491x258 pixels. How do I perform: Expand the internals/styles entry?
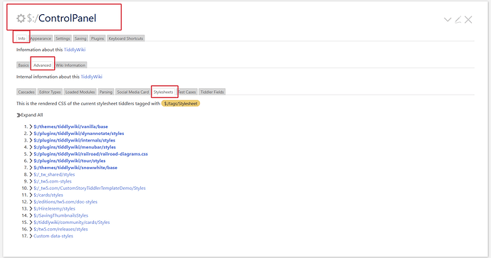click(x=31, y=140)
